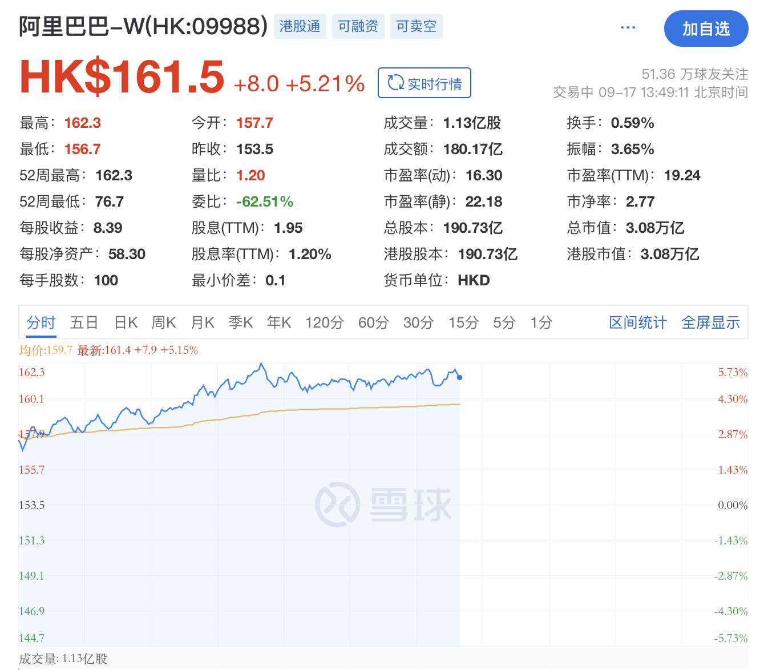Screen dimensions: 768x670
Task: Switch to the 1分 chart tab
Action: (x=541, y=322)
